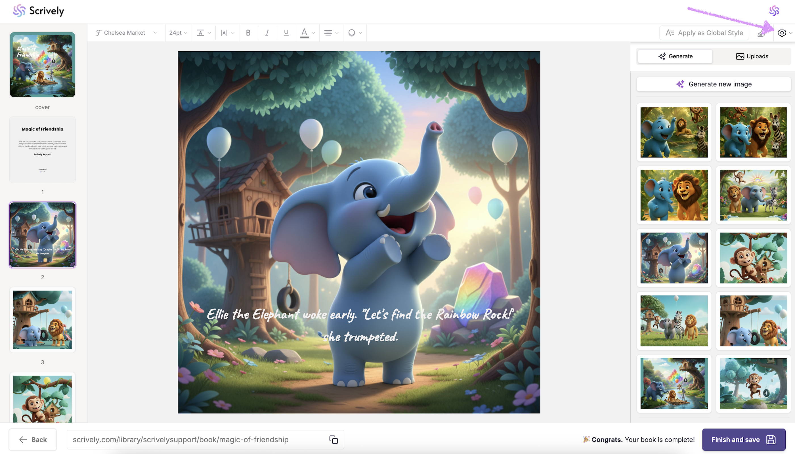Copy the book URL with copy icon
Image resolution: width=795 pixels, height=454 pixels.
point(333,440)
